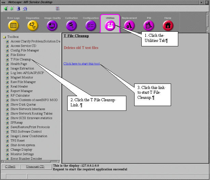Open the Config File Manager entry
This screenshot has width=210, height=180.
tap(25, 50)
